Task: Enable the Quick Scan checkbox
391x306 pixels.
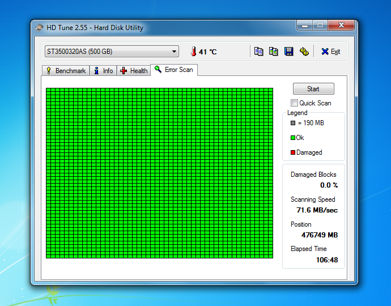Action: [294, 103]
